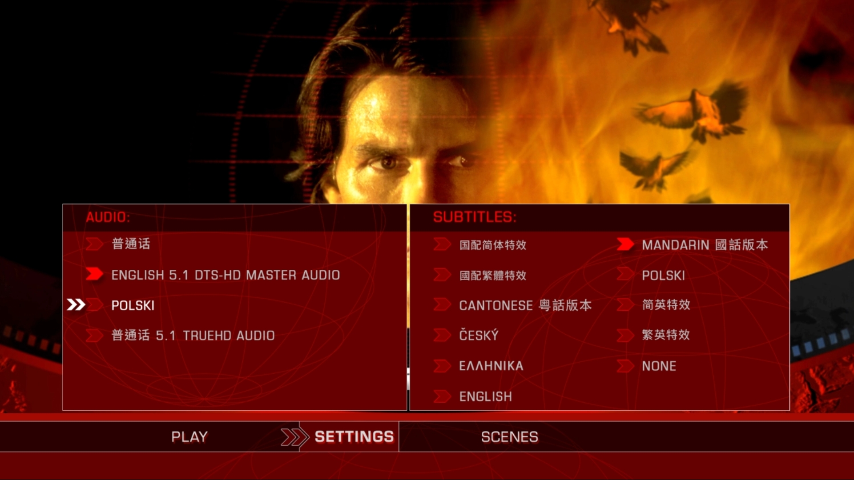854x480 pixels.
Task: Select Mandarin 國話版本 subtitle option
Action: pyautogui.click(x=705, y=245)
